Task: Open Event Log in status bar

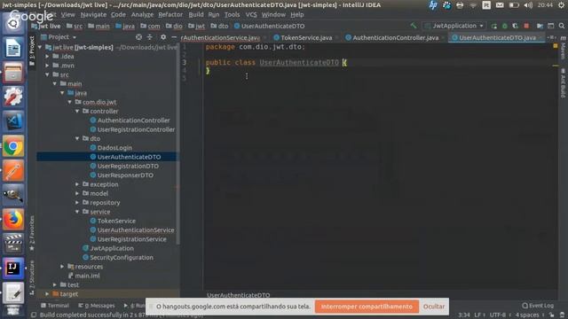Action: point(538,306)
